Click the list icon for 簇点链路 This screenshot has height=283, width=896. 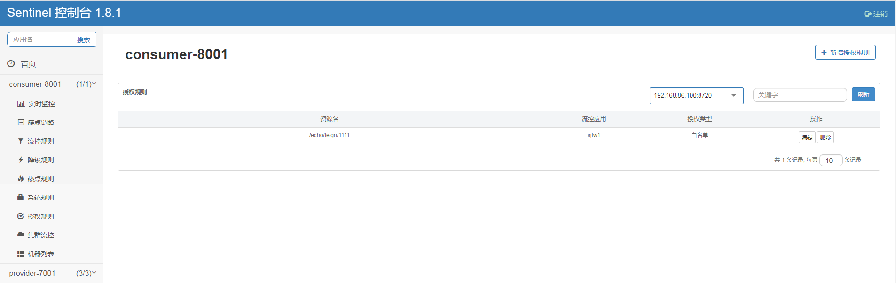[x=21, y=122]
